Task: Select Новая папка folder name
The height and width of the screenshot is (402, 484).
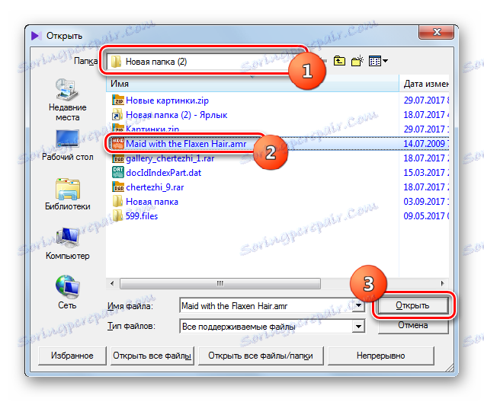Action: point(152,202)
